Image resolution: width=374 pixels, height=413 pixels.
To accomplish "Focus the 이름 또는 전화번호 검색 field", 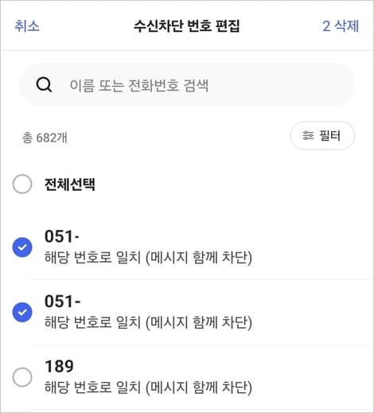I will click(187, 85).
